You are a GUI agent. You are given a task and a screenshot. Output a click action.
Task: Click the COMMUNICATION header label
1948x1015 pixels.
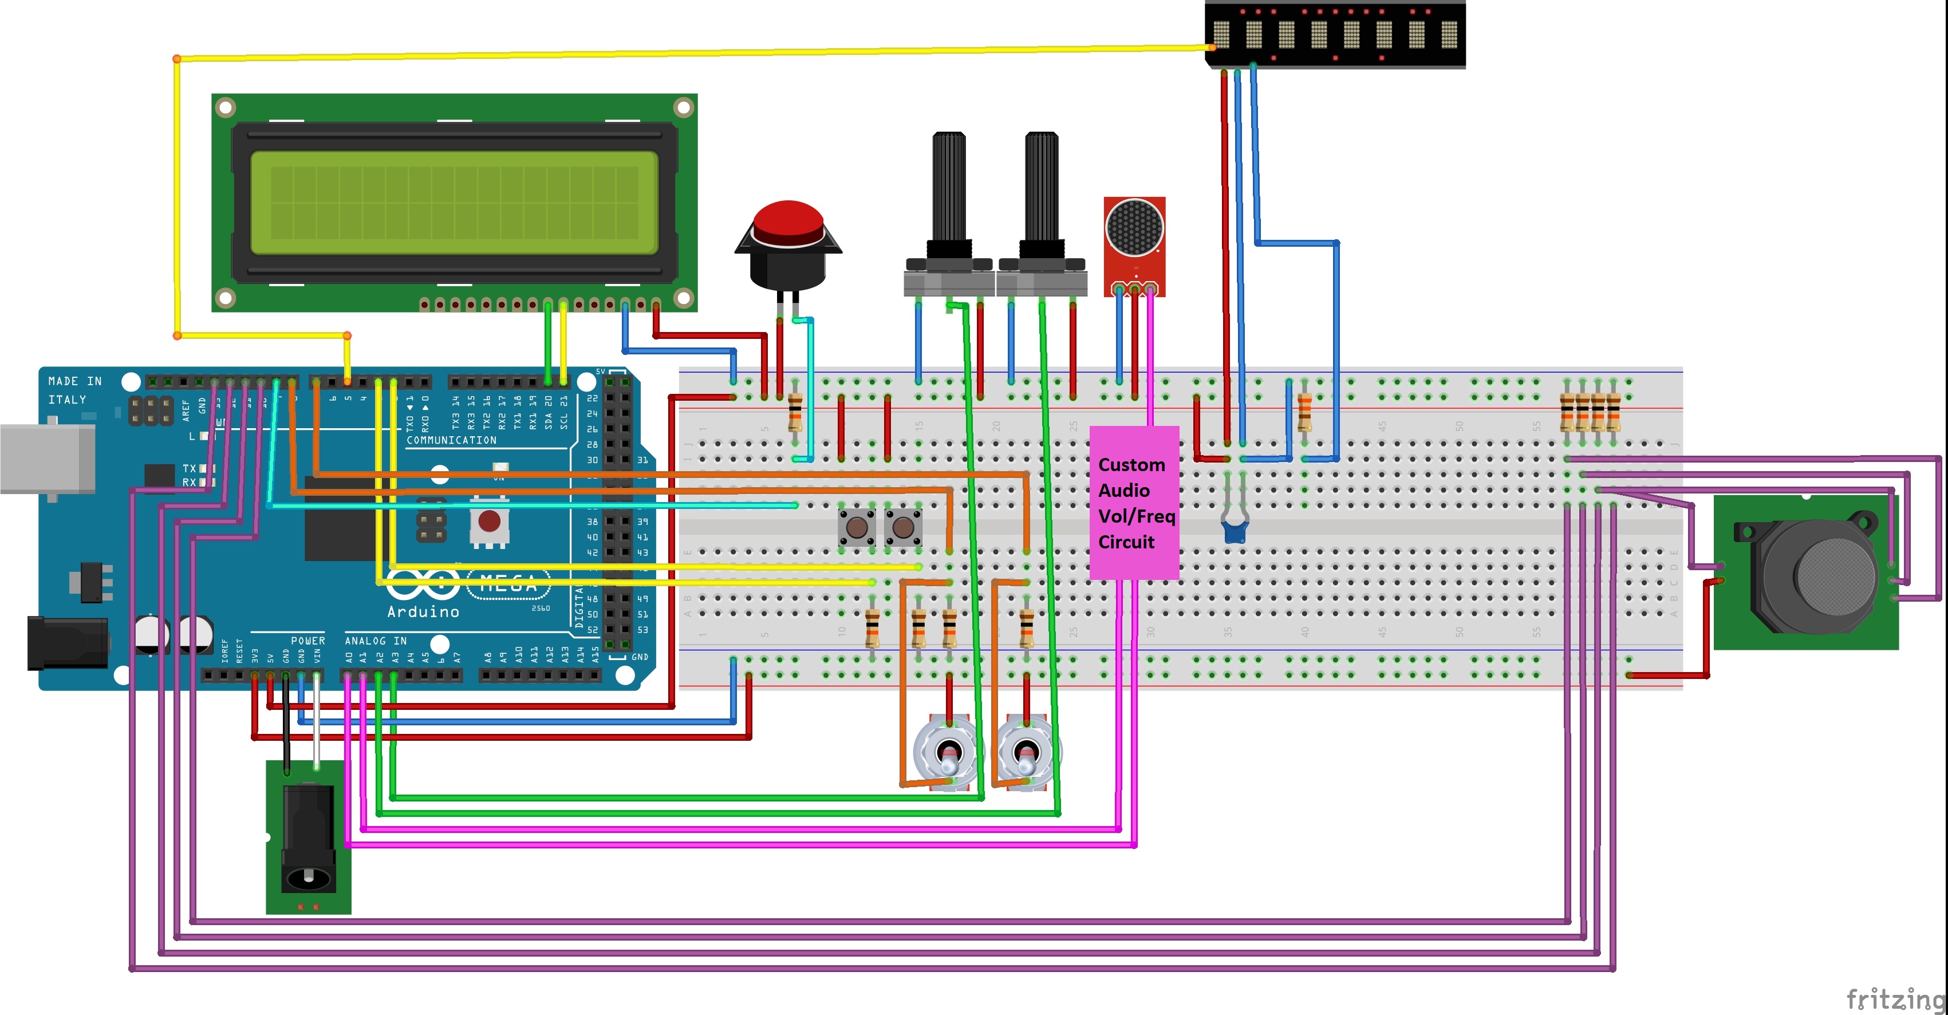click(x=451, y=440)
